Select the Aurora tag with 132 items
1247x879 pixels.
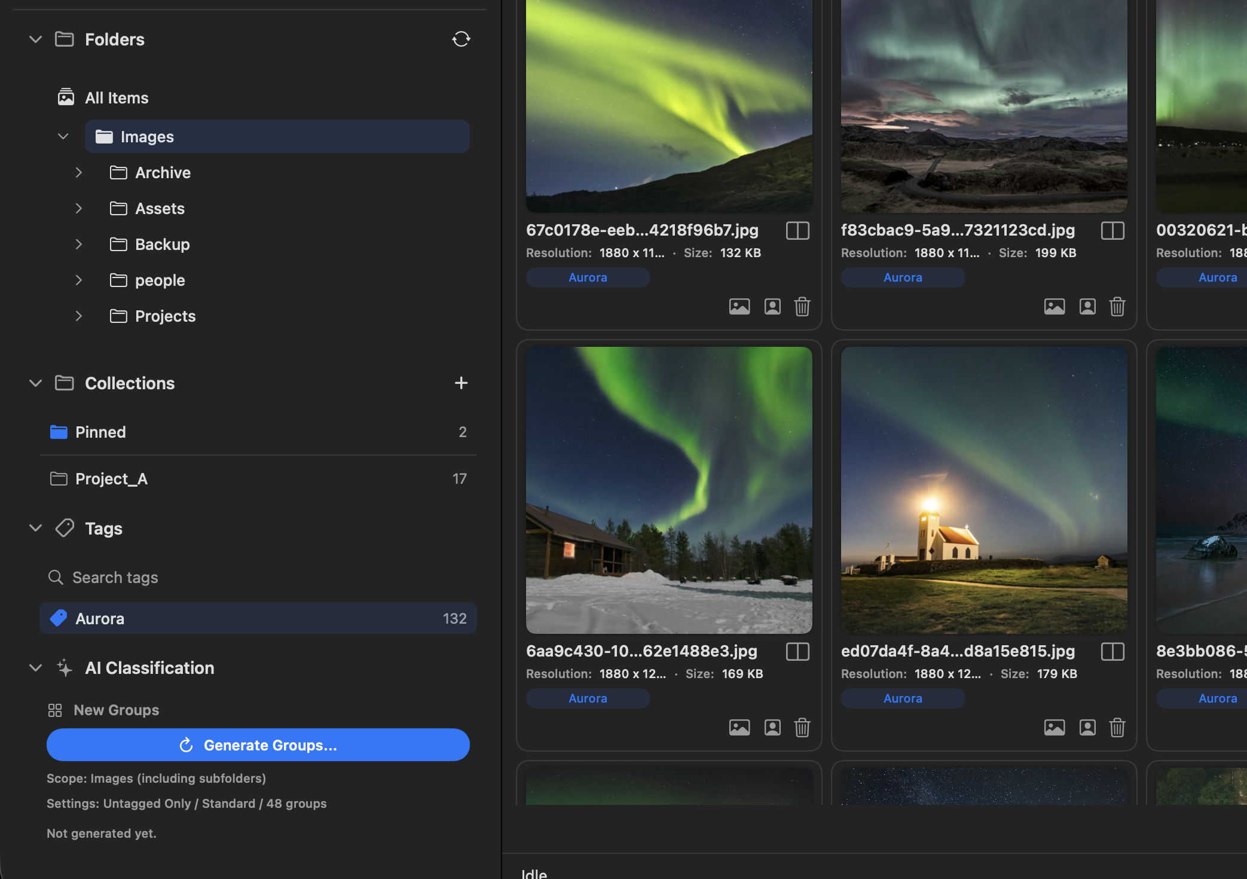258,618
